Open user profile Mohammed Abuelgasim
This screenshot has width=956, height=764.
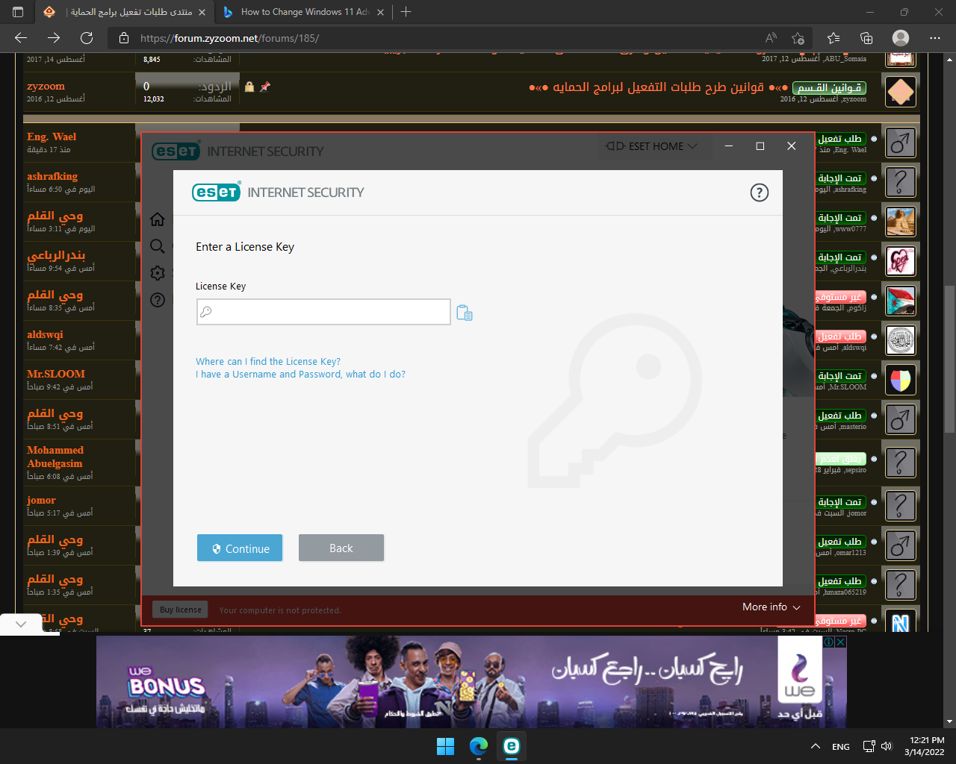pyautogui.click(x=55, y=457)
